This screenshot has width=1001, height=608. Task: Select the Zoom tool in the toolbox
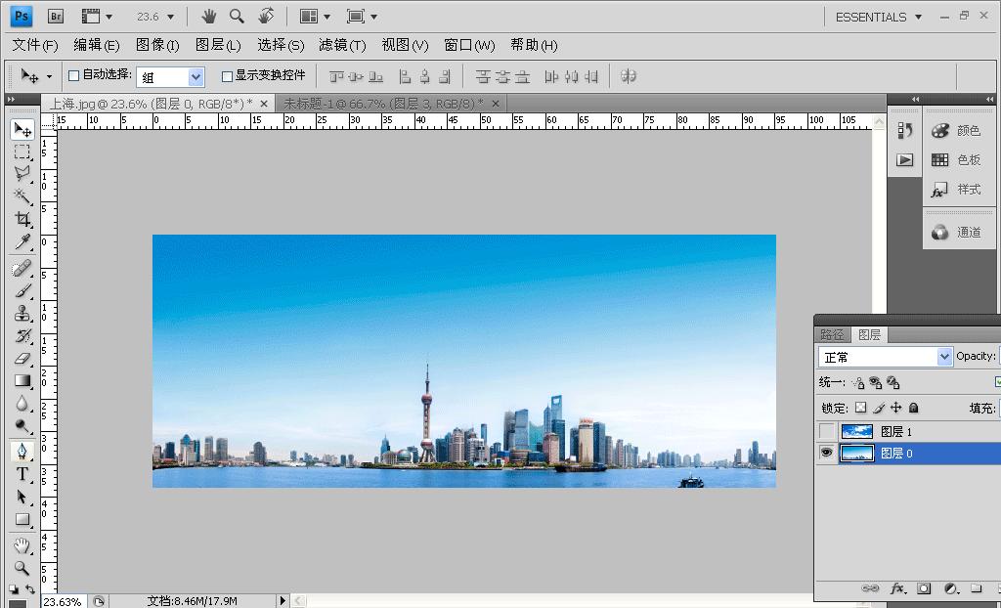pyautogui.click(x=22, y=565)
